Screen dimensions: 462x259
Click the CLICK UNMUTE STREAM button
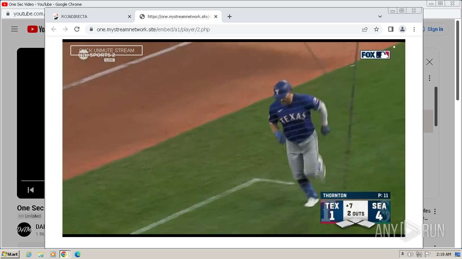[x=106, y=50]
